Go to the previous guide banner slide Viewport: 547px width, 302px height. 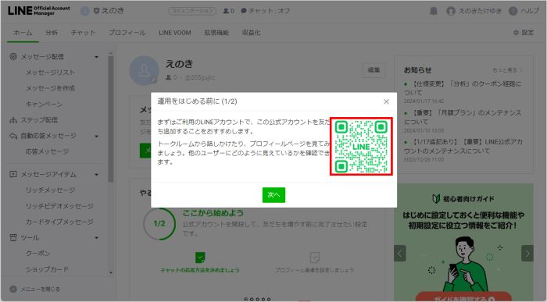point(400,254)
